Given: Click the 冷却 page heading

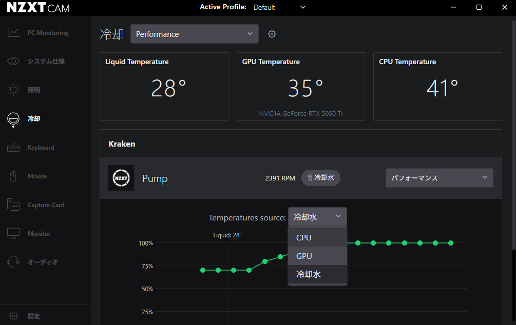Looking at the screenshot, I should (x=112, y=34).
